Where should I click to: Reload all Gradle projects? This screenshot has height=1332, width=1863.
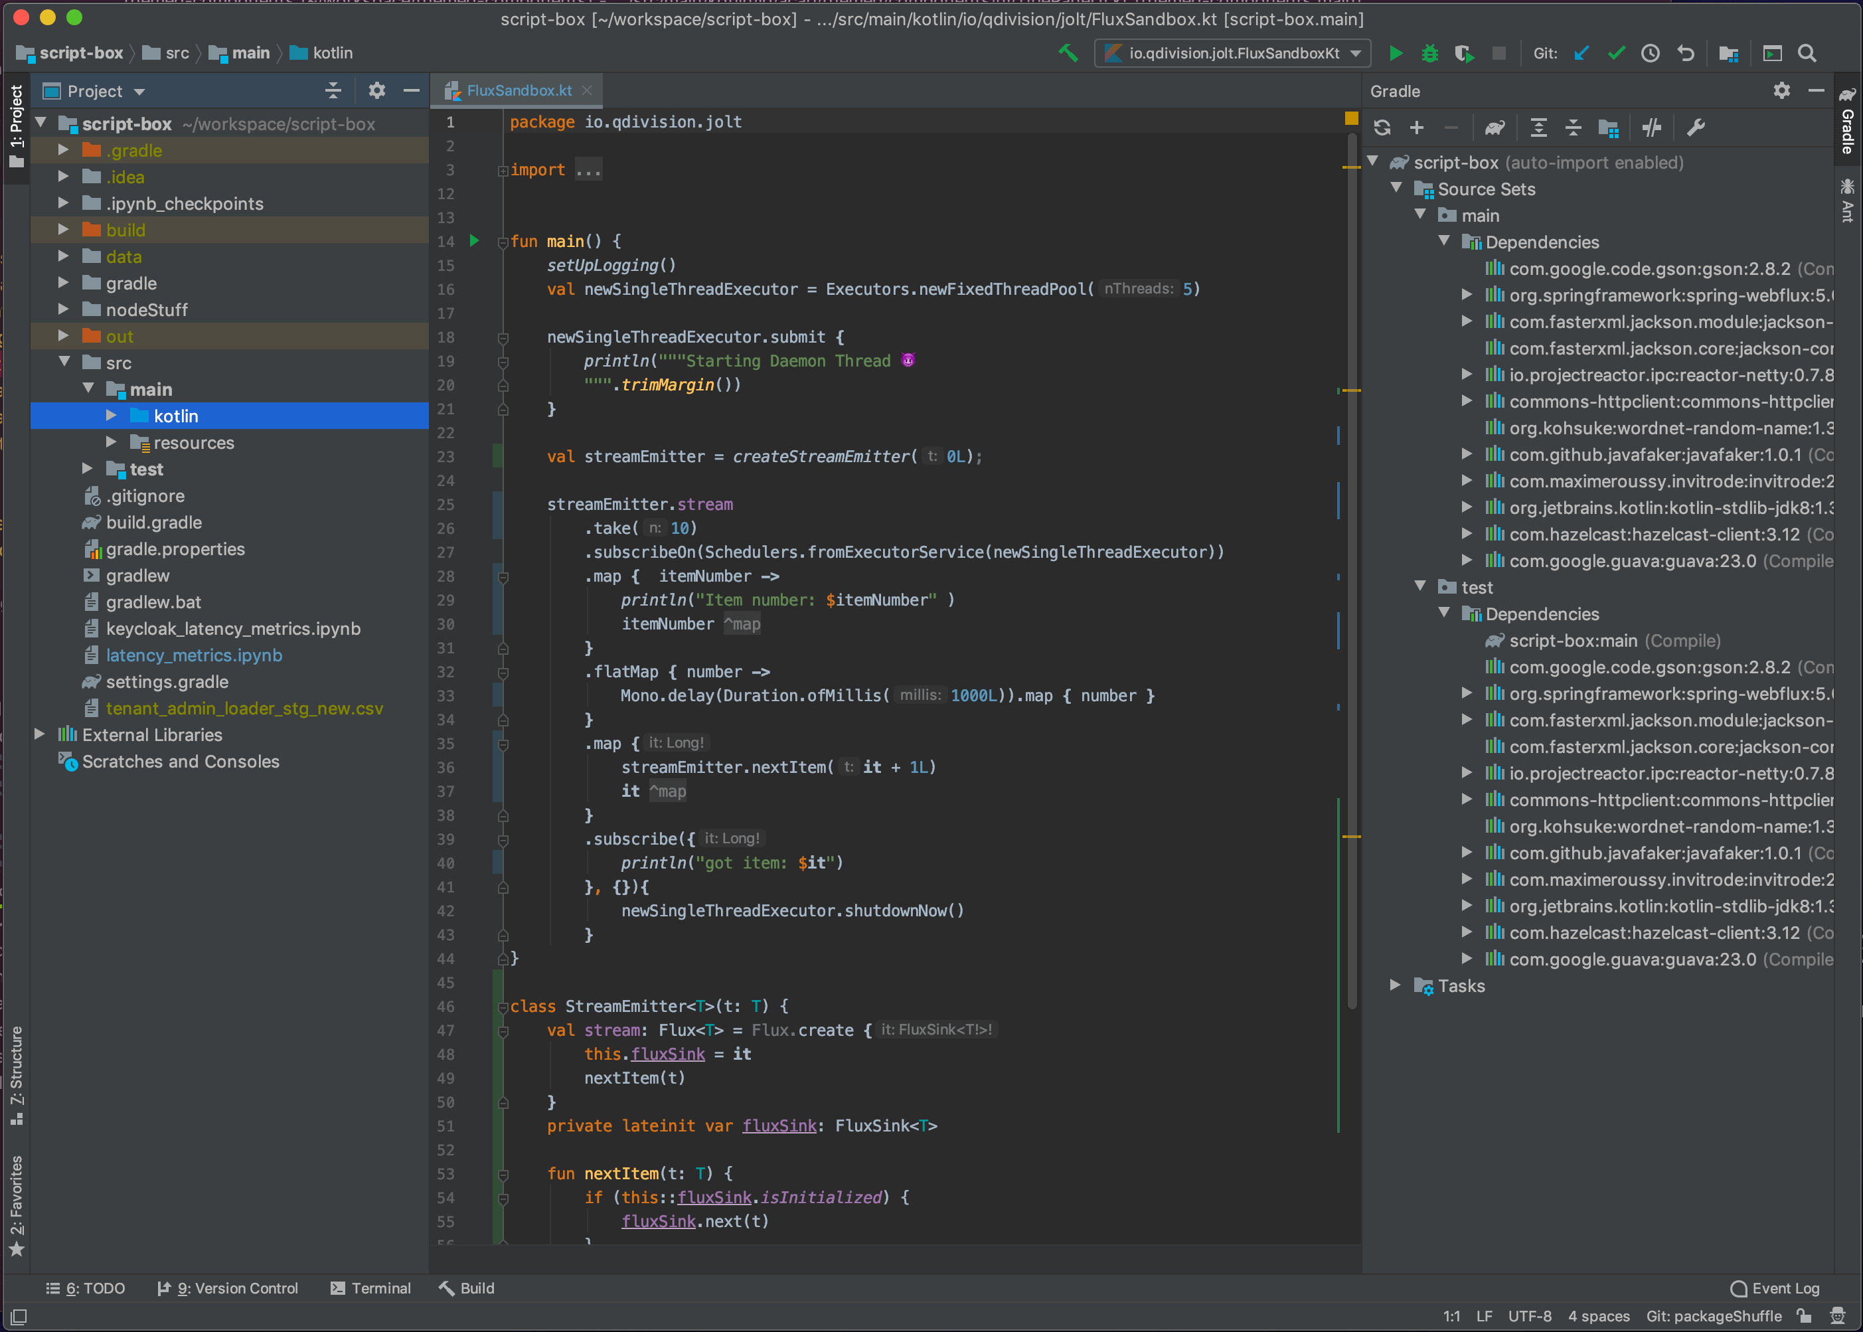(x=1382, y=128)
